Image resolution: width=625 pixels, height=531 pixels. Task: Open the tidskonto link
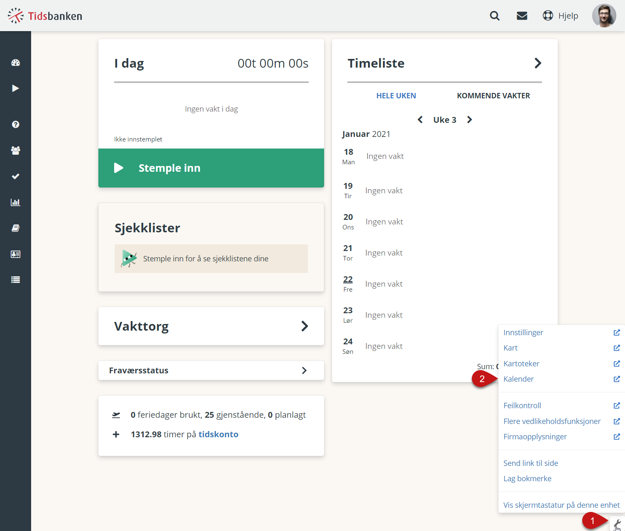pos(218,434)
